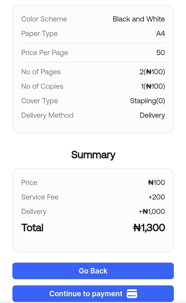
Task: Select the Service Fee +200 amount
Action: click(157, 197)
